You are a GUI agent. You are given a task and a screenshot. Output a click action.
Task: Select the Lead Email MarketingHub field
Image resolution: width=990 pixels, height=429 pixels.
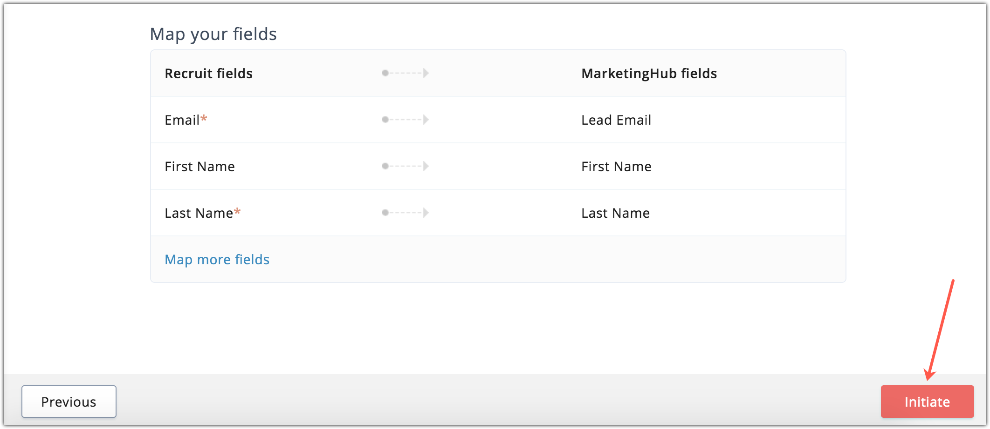coord(616,120)
